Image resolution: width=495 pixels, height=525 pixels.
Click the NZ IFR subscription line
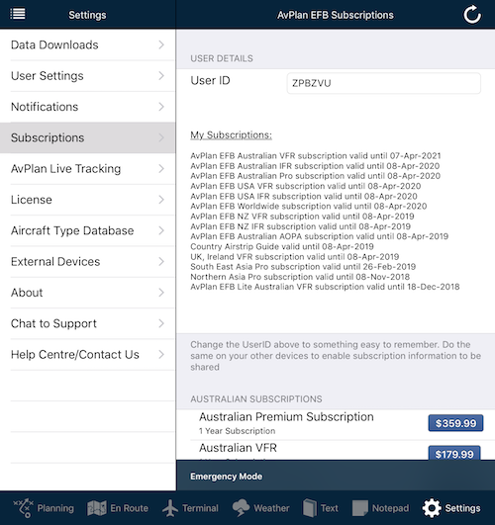pyautogui.click(x=301, y=226)
